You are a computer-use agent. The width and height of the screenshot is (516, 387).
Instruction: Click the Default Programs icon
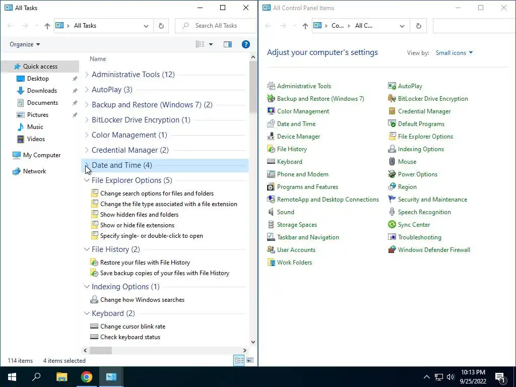(392, 124)
